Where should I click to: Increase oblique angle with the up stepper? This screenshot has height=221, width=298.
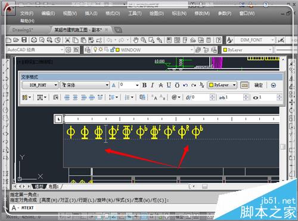(212, 96)
